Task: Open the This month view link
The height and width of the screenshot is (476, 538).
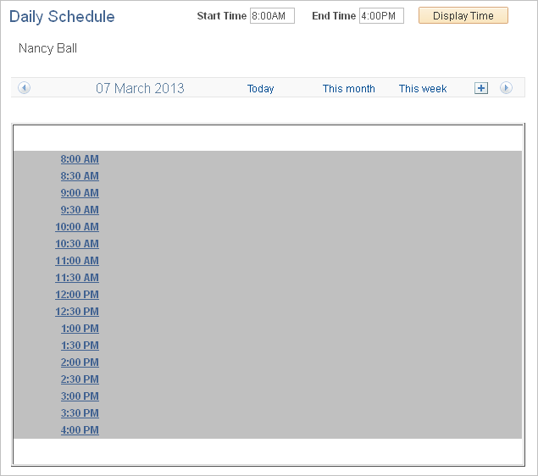Action: pos(348,88)
